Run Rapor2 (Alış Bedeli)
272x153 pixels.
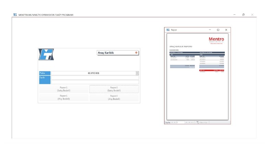pos(114,97)
